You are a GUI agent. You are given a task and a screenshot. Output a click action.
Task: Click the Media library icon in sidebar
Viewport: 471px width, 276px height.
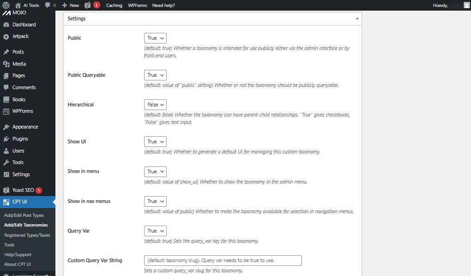click(6, 64)
